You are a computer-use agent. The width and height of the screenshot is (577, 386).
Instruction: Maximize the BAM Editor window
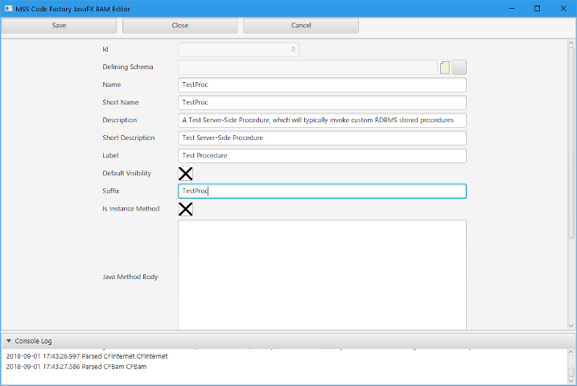point(537,8)
